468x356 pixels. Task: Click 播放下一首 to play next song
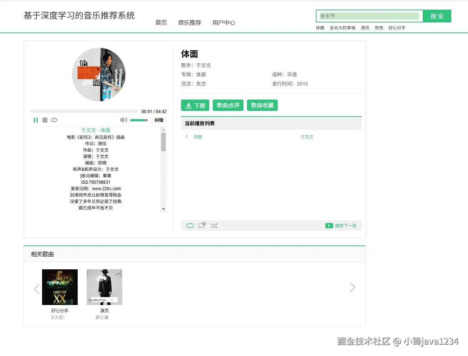pyautogui.click(x=341, y=226)
